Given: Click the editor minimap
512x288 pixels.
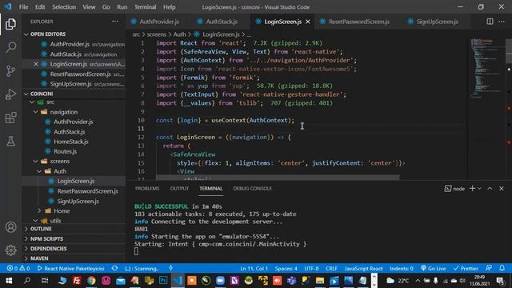Looking at the screenshot, I should click(486, 68).
